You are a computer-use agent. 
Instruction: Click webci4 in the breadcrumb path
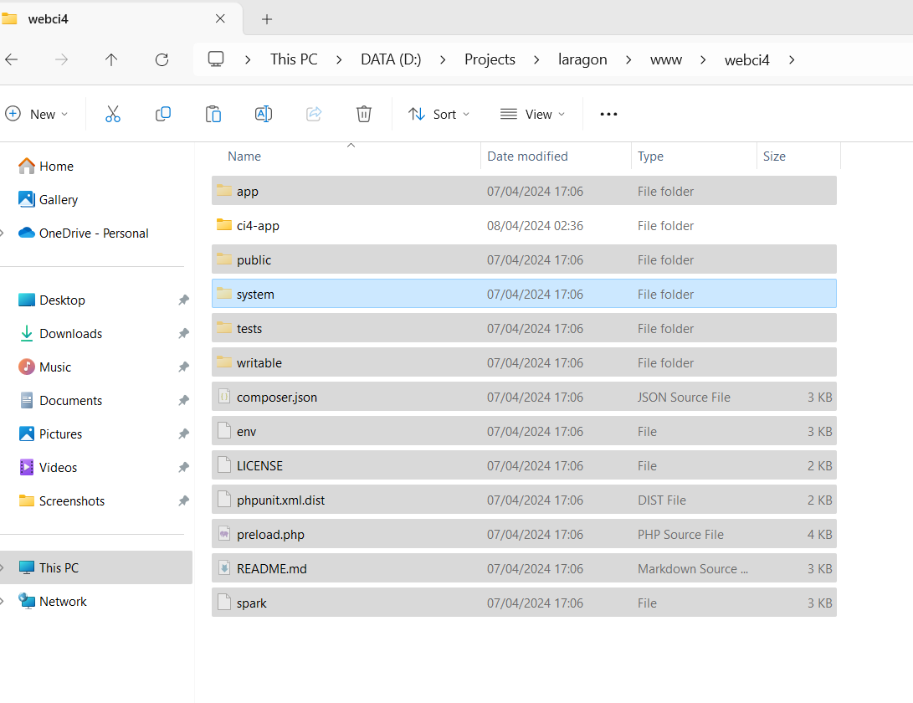tap(747, 59)
